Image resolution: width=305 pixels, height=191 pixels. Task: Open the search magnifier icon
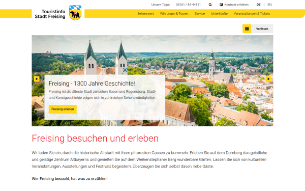(x=210, y=5)
